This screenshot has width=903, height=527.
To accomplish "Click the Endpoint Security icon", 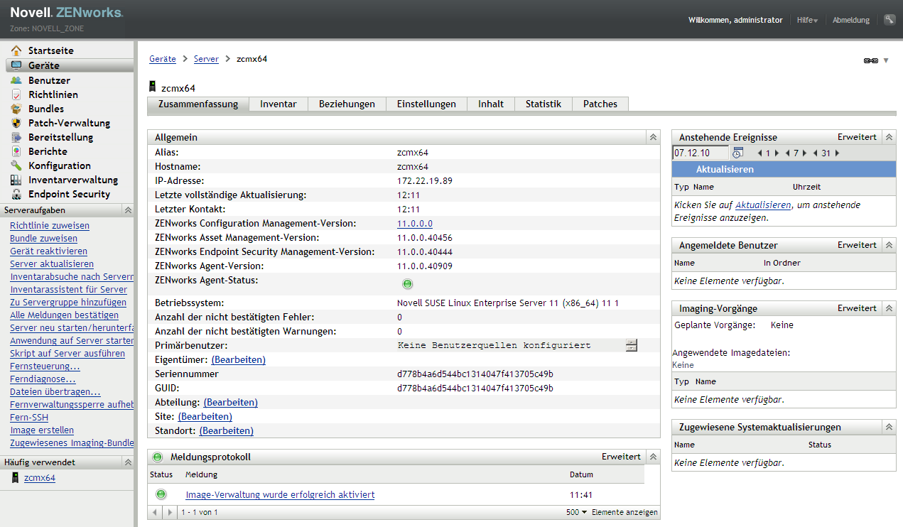I will click(x=16, y=194).
